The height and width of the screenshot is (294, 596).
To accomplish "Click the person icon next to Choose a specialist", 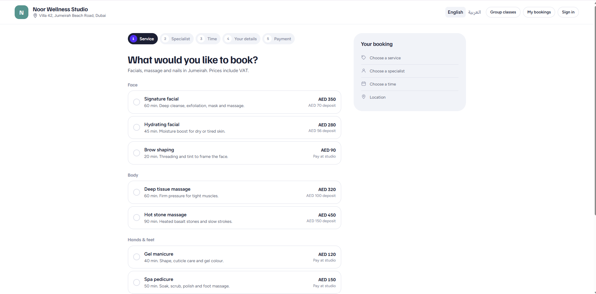I will tap(364, 71).
